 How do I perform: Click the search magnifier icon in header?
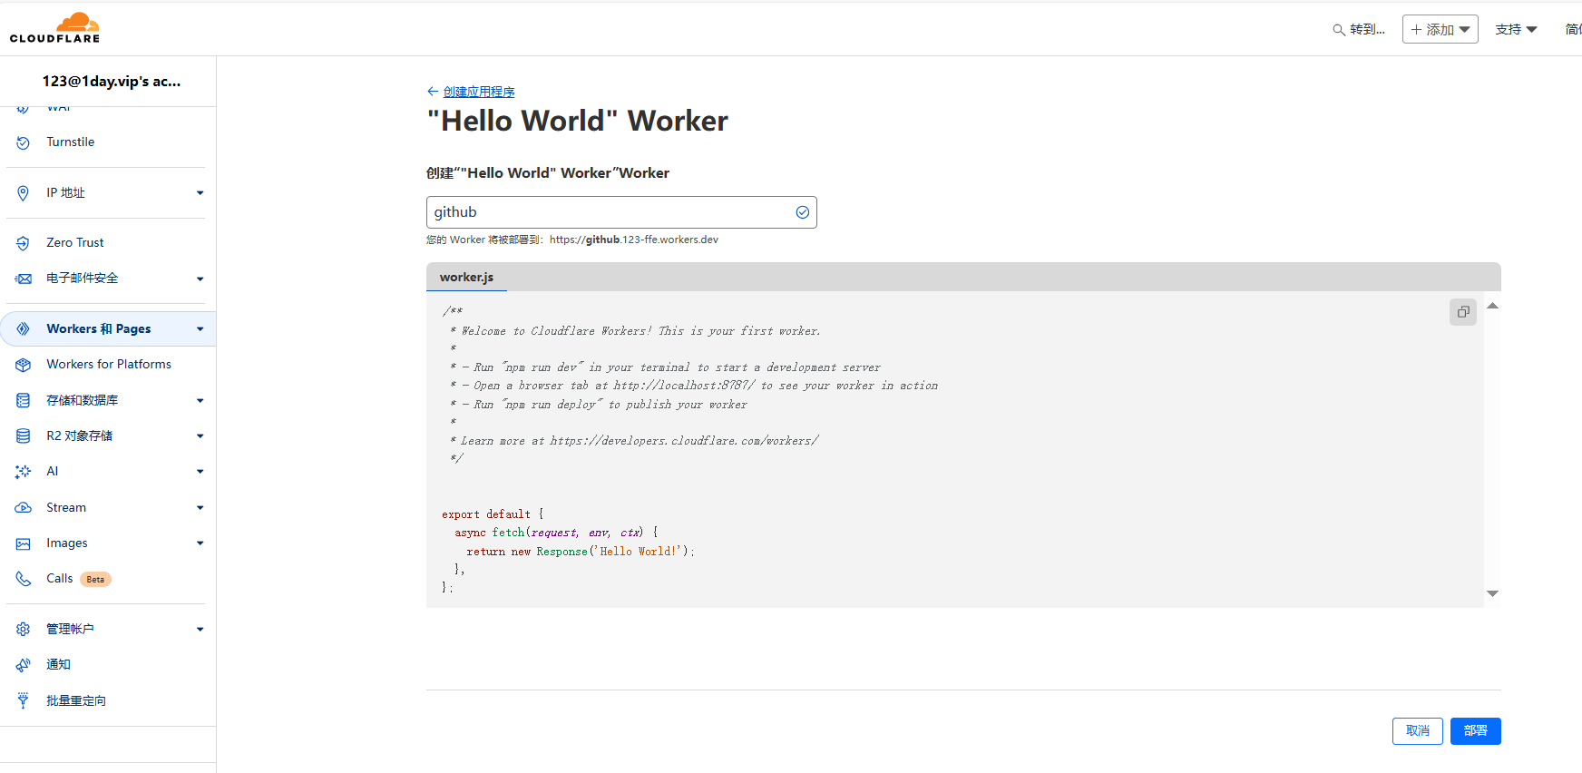coord(1339,30)
